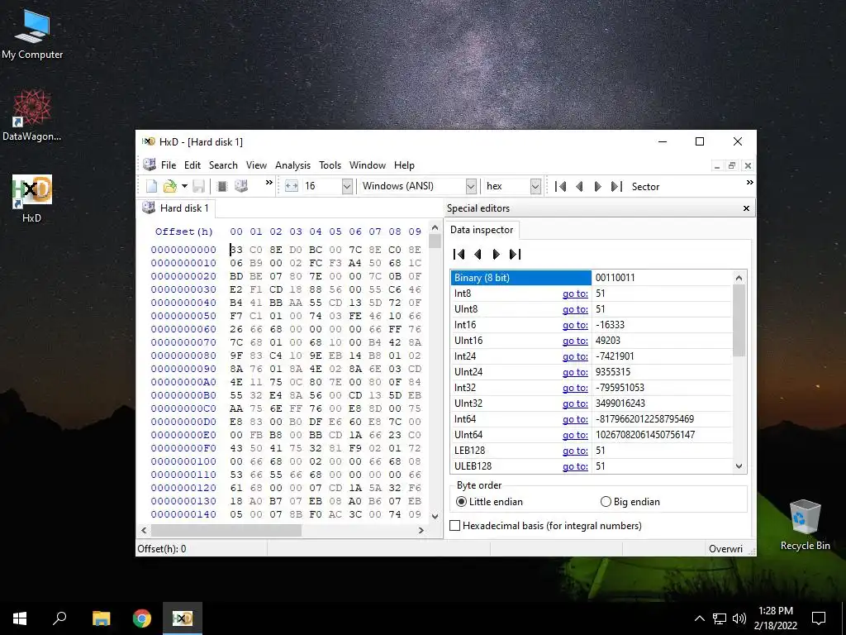Click hex view vertical scrollbar down arrow
The width and height of the screenshot is (846, 635).
tap(435, 516)
